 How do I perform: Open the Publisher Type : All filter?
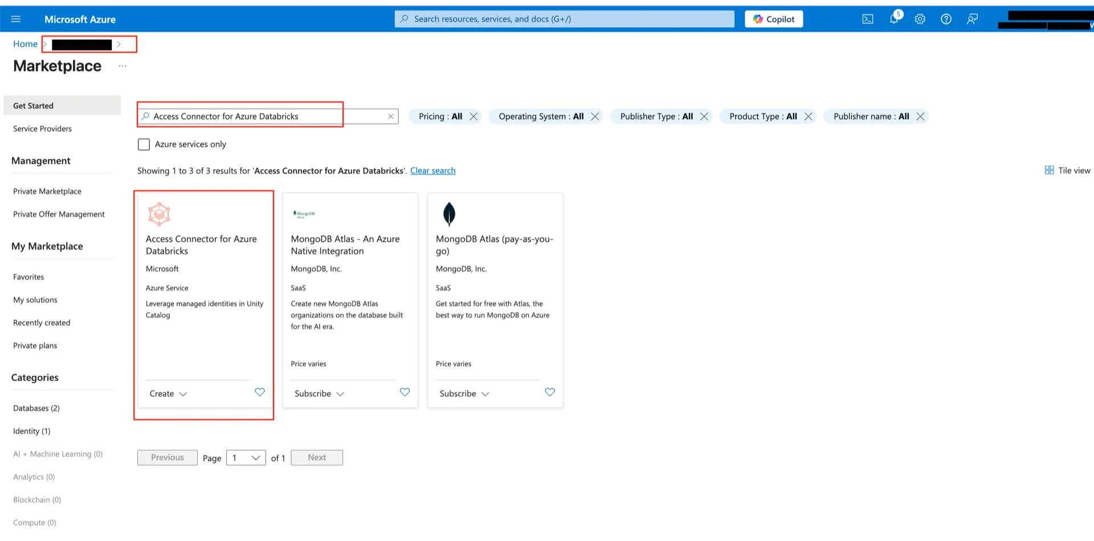pyautogui.click(x=656, y=116)
